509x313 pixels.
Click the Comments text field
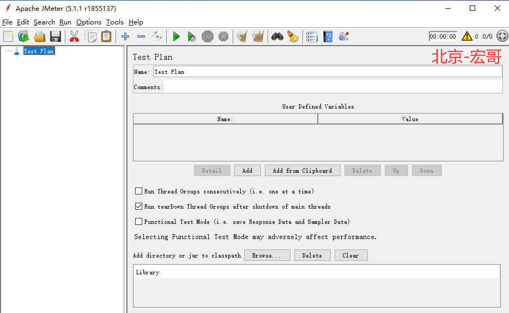pyautogui.click(x=333, y=87)
